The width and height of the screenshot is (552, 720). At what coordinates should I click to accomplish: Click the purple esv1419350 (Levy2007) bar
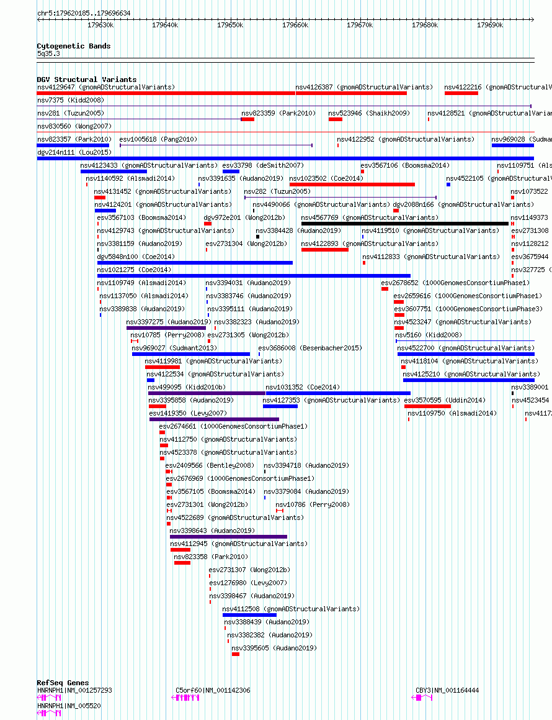pyautogui.click(x=214, y=420)
